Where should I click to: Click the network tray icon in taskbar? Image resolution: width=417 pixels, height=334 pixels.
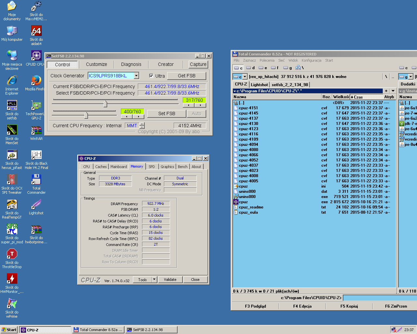pos(394,330)
